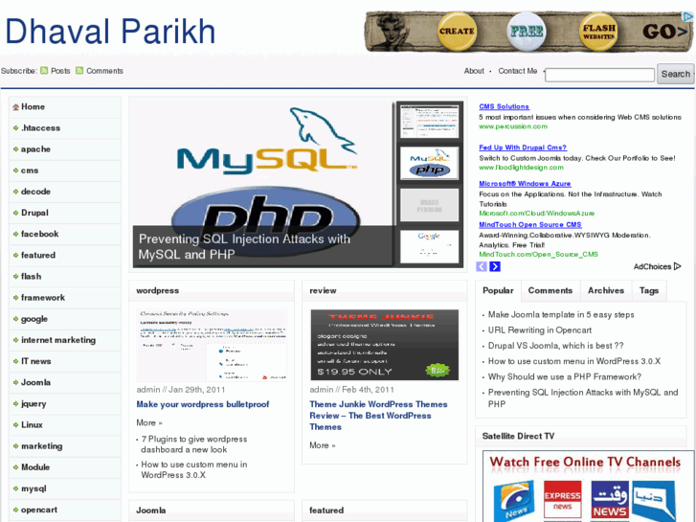Click into the search text field
The height and width of the screenshot is (522, 696).
[x=599, y=75]
